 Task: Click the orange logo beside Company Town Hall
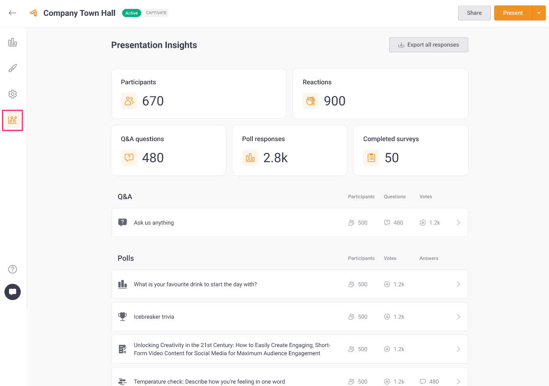coord(34,13)
